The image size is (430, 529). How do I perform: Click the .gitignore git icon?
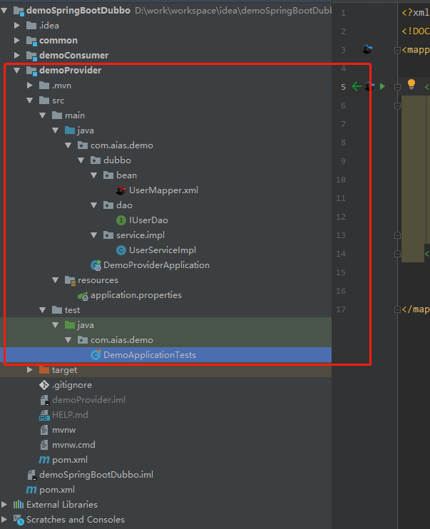click(x=44, y=384)
